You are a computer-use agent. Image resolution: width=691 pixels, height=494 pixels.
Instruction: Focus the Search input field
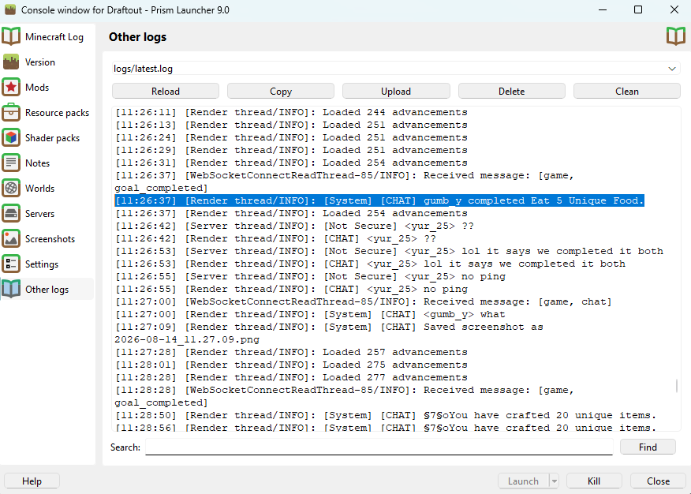(379, 447)
